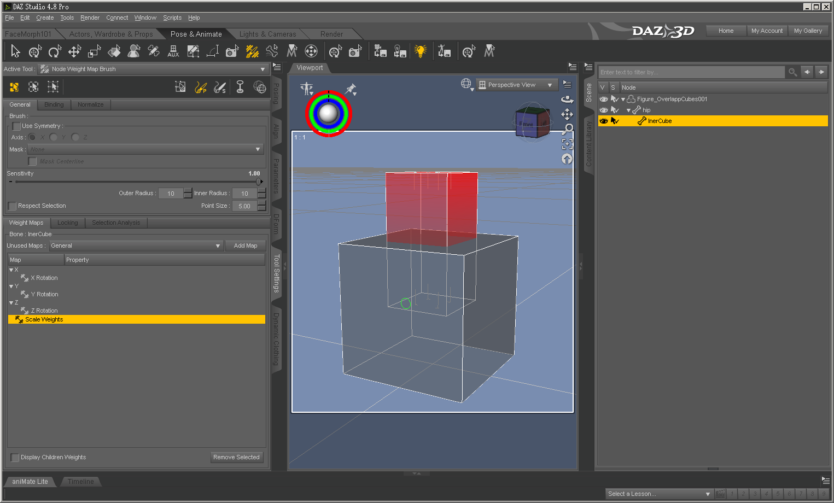The width and height of the screenshot is (834, 503).
Task: Hide the hip node using eye icon
Action: coord(604,110)
